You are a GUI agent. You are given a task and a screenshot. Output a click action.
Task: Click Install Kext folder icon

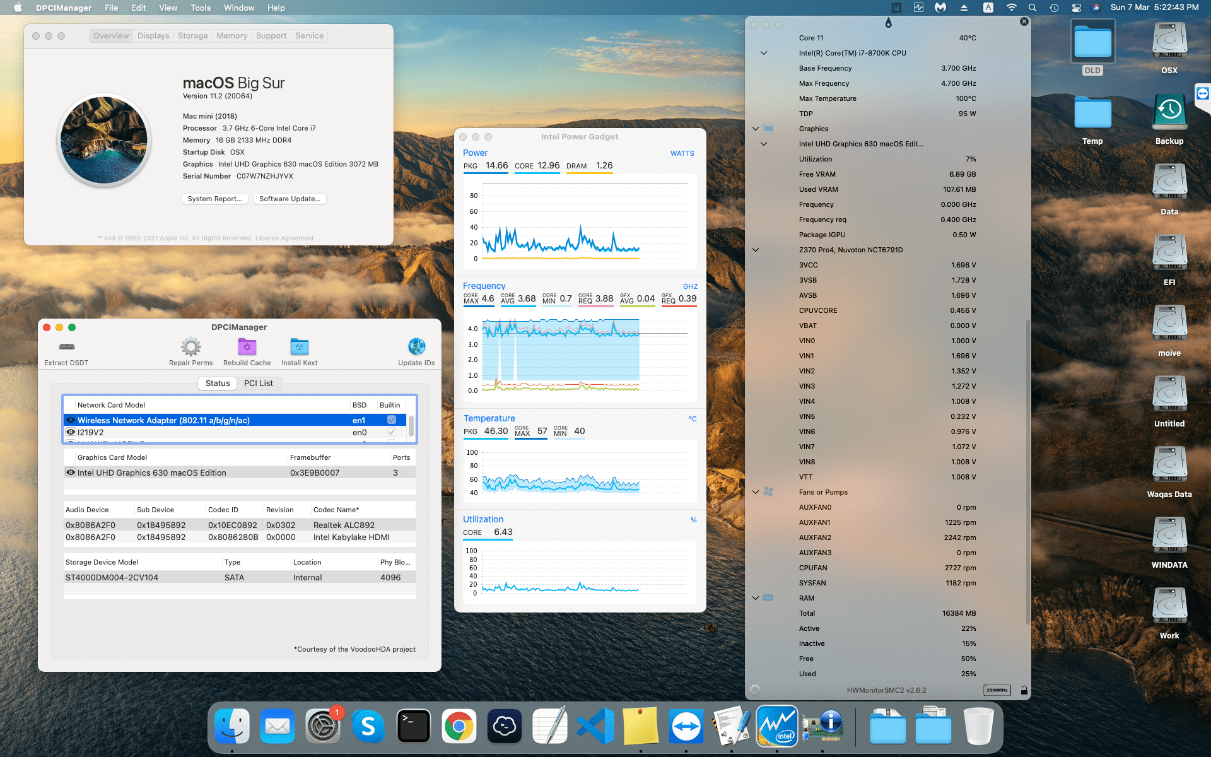click(299, 347)
